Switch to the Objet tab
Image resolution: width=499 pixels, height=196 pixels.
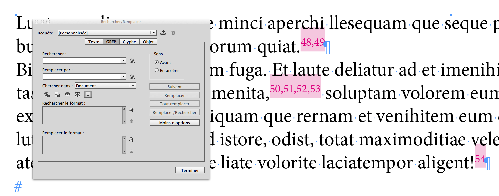148,42
